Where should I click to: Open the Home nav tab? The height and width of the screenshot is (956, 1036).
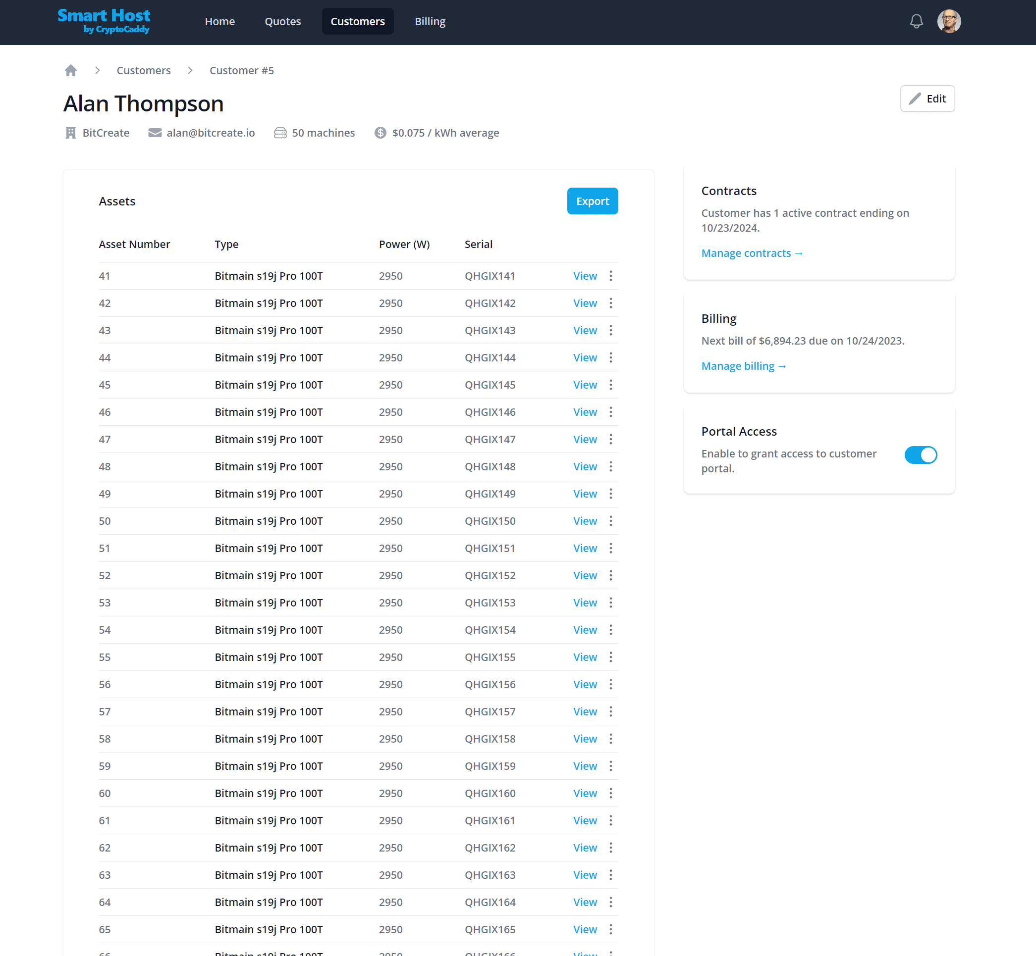219,21
